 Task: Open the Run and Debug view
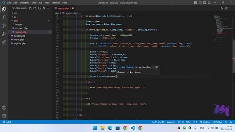pos(4,34)
